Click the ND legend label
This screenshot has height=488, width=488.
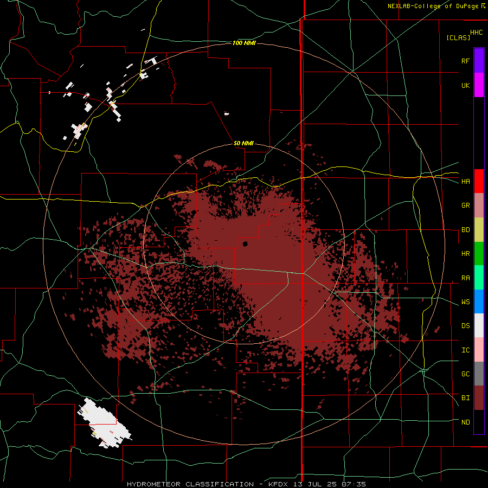pos(465,422)
